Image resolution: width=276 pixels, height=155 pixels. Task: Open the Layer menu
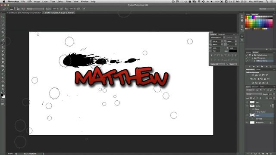(x=45, y=2)
